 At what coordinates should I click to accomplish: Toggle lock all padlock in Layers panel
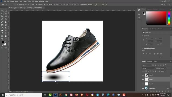pyautogui.click(x=156, y=71)
